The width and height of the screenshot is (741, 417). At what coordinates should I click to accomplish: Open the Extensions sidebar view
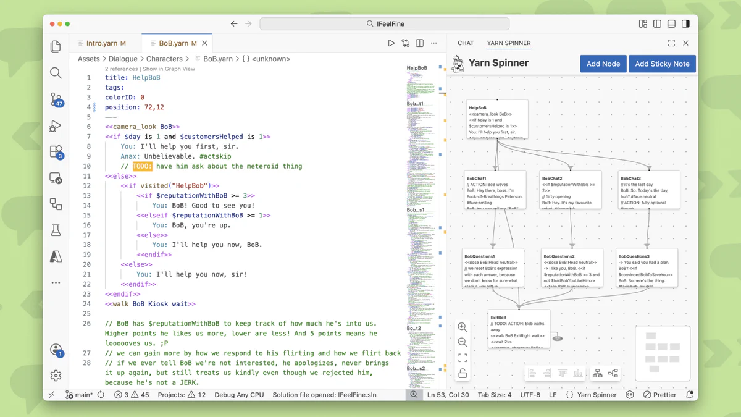(x=56, y=151)
